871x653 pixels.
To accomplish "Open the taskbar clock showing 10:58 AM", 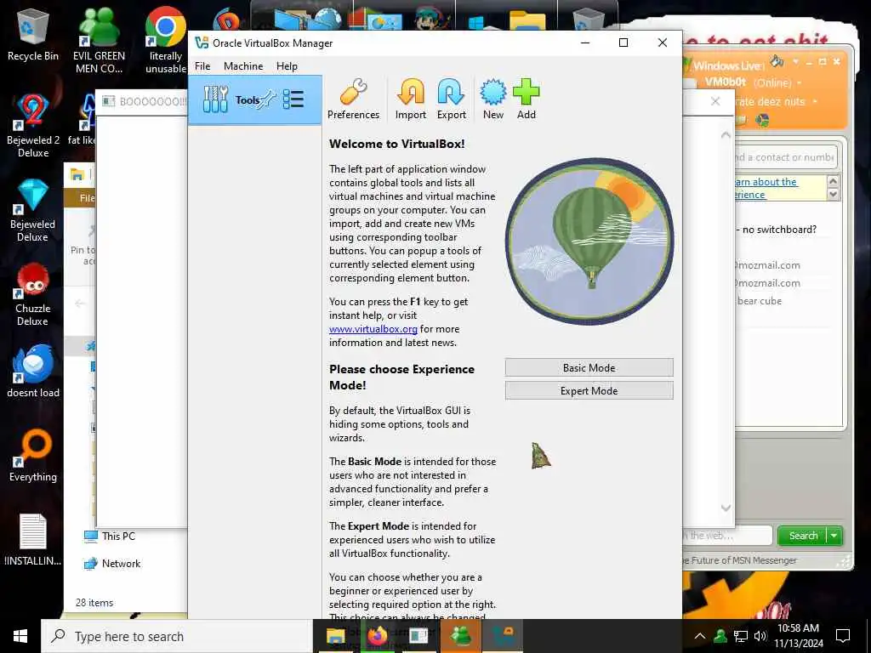I will 798,636.
